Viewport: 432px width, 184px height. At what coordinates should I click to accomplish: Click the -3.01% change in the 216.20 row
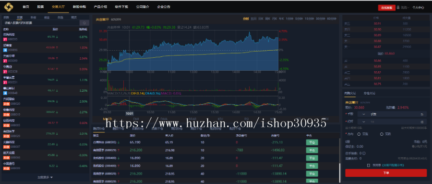(x=83, y=133)
